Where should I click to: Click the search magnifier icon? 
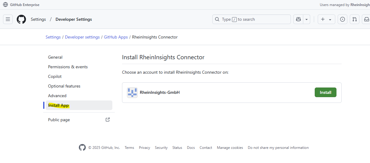(x=217, y=19)
